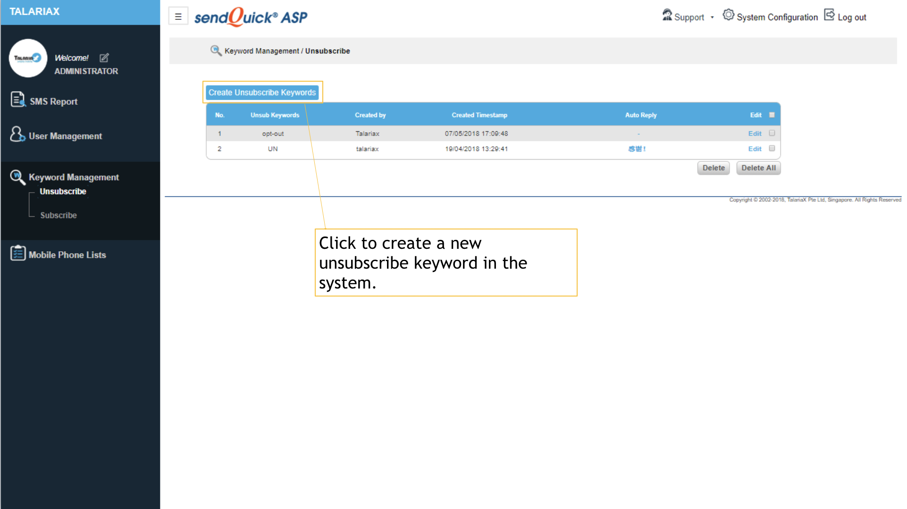Open User Management in the sidebar

pyautogui.click(x=65, y=136)
